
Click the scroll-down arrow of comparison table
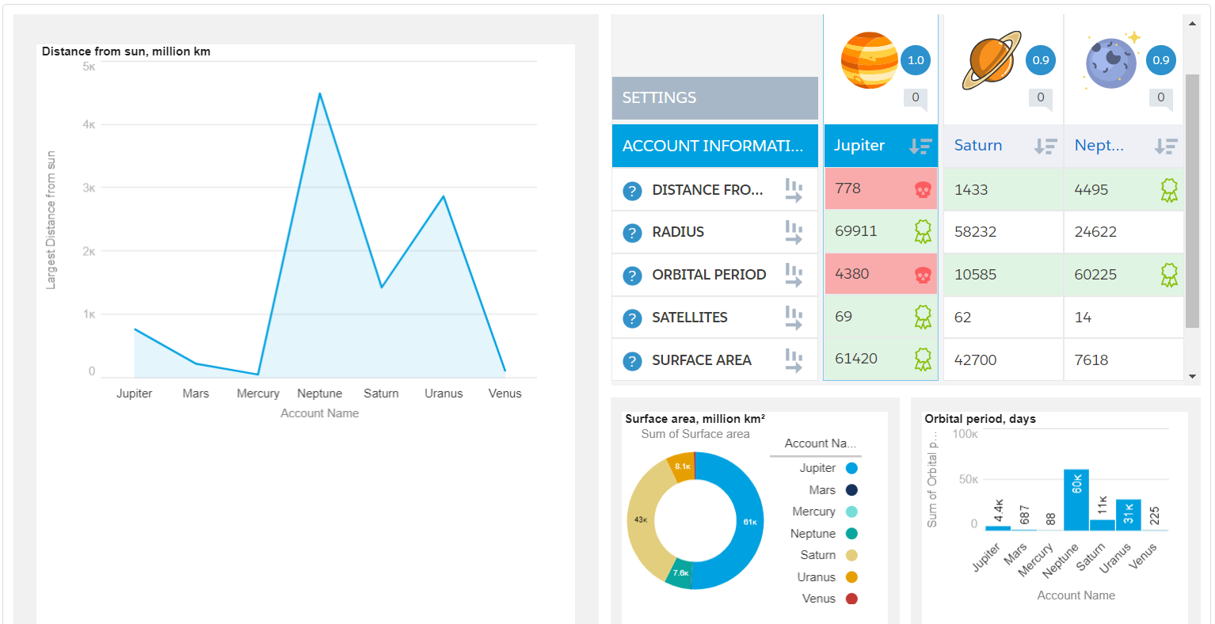(1193, 376)
